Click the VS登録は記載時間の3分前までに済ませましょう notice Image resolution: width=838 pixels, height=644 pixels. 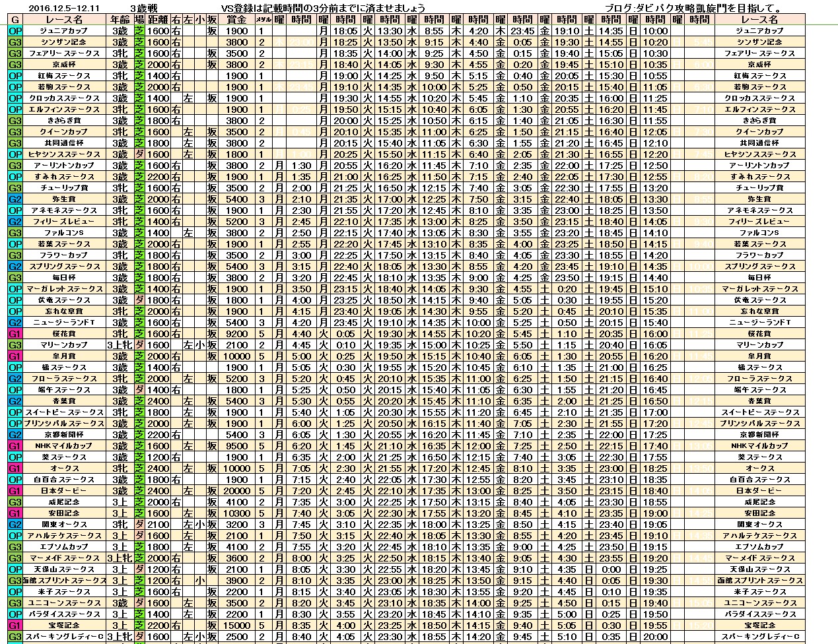click(x=324, y=9)
